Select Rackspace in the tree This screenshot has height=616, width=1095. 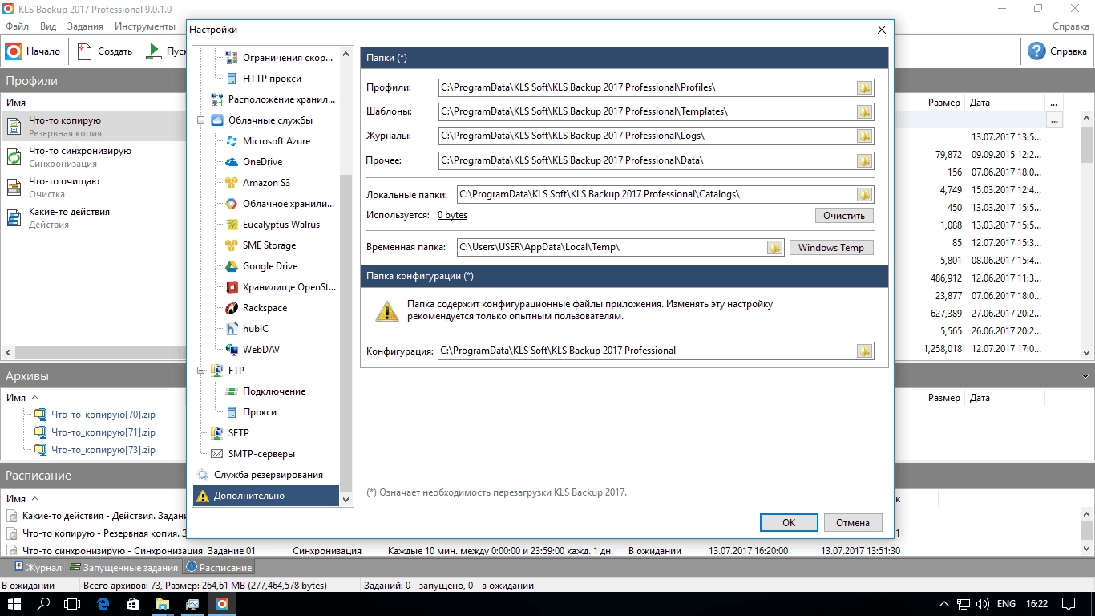coord(265,308)
